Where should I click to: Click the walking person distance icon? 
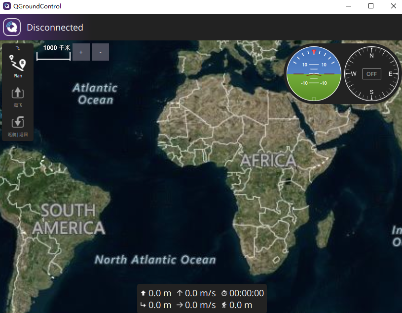pyautogui.click(x=224, y=305)
